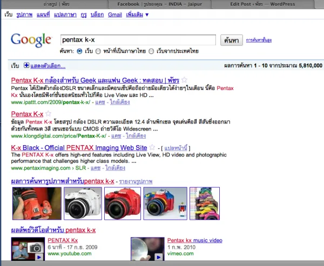The image size is (324, 266).
Task: Click www.ipattt.com/2009/pentax-k-x/ URL text
Action: click(x=51, y=102)
